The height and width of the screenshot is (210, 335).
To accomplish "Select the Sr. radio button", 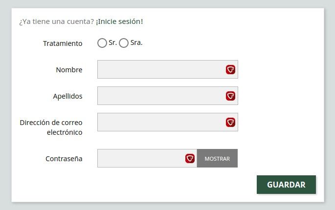I will 102,43.
